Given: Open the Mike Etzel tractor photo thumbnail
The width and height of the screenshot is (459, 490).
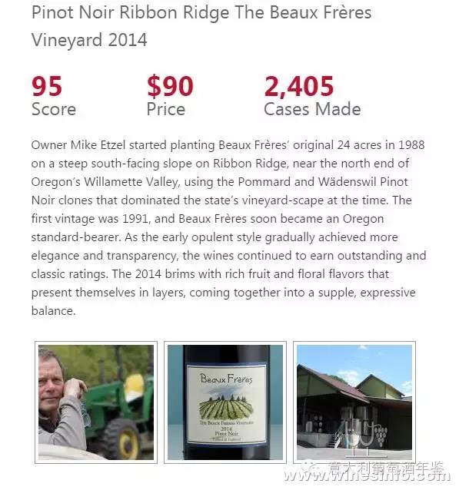Looking at the screenshot, I should (x=96, y=402).
